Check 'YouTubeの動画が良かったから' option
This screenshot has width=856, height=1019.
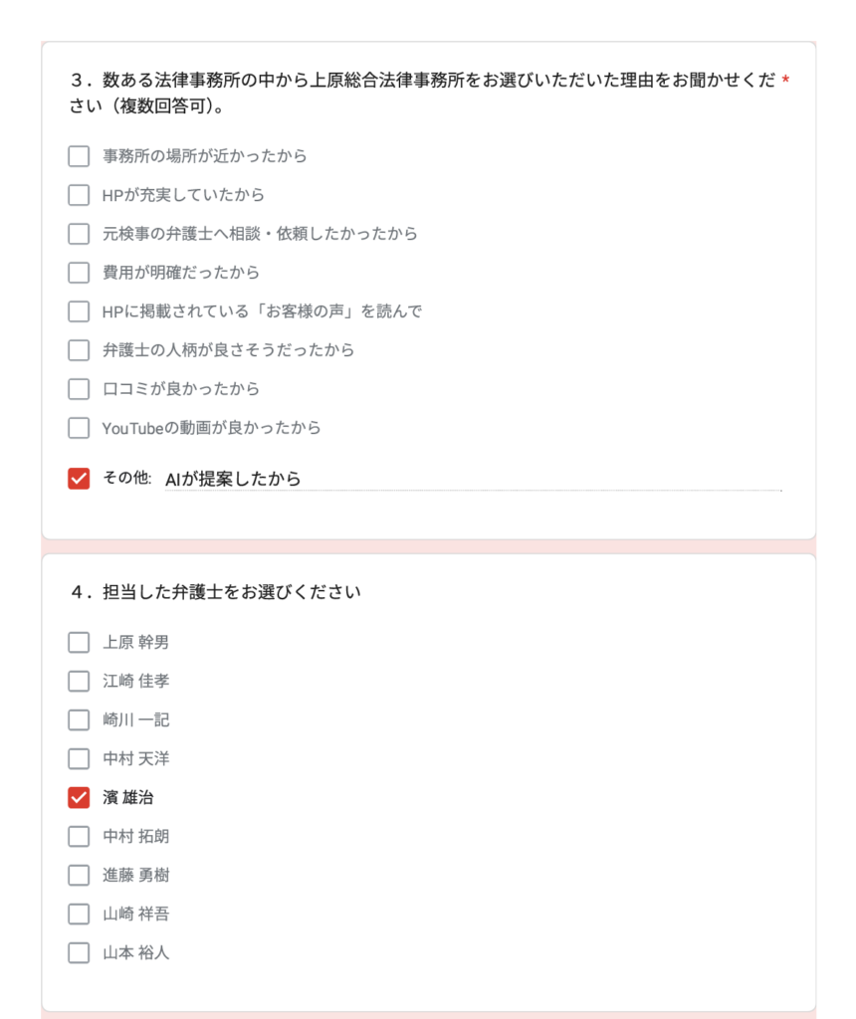pos(79,428)
